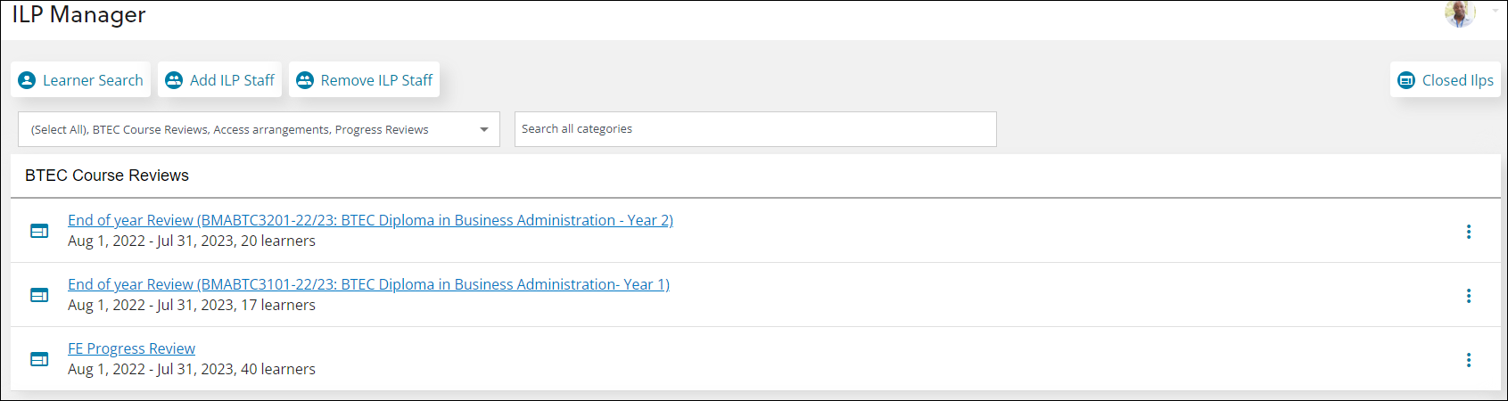Image resolution: width=1508 pixels, height=401 pixels.
Task: Open the Year 1 End of year Review link
Action: [368, 284]
